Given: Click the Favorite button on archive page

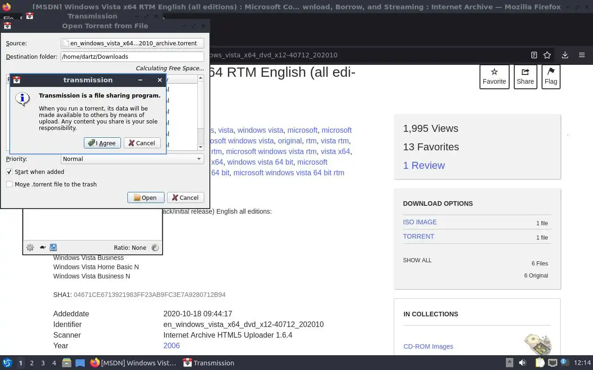Looking at the screenshot, I should 494,77.
